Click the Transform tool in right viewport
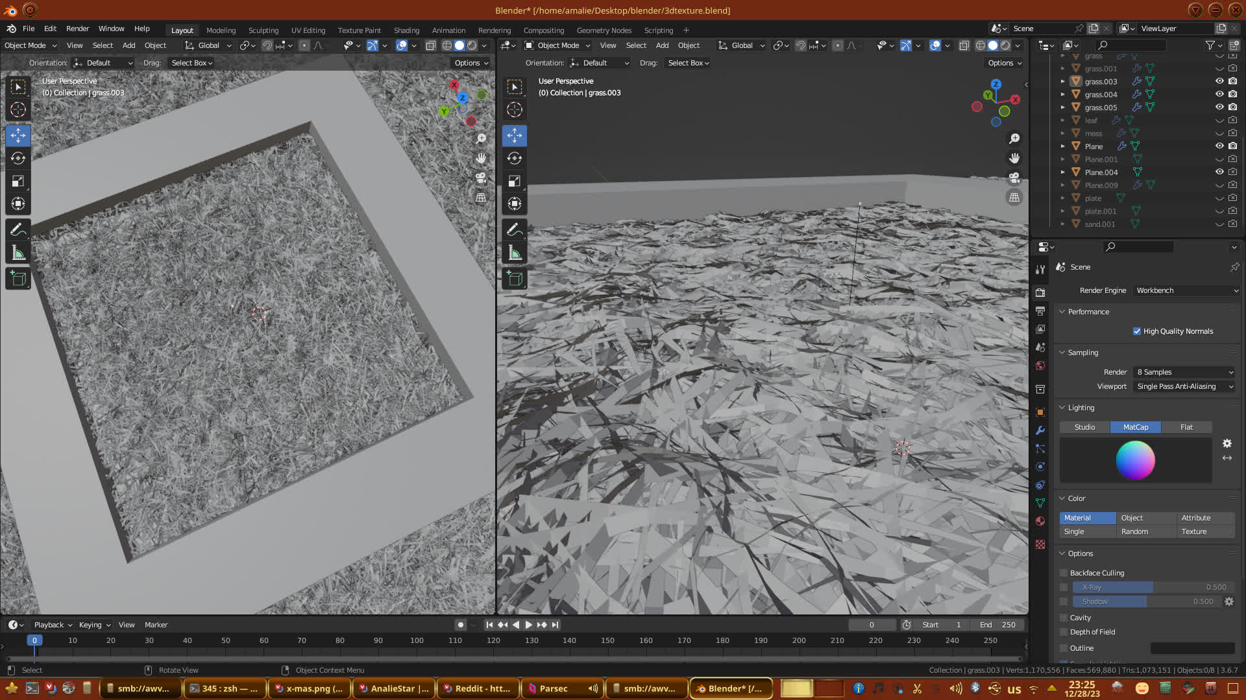The height and width of the screenshot is (700, 1246). click(x=515, y=204)
